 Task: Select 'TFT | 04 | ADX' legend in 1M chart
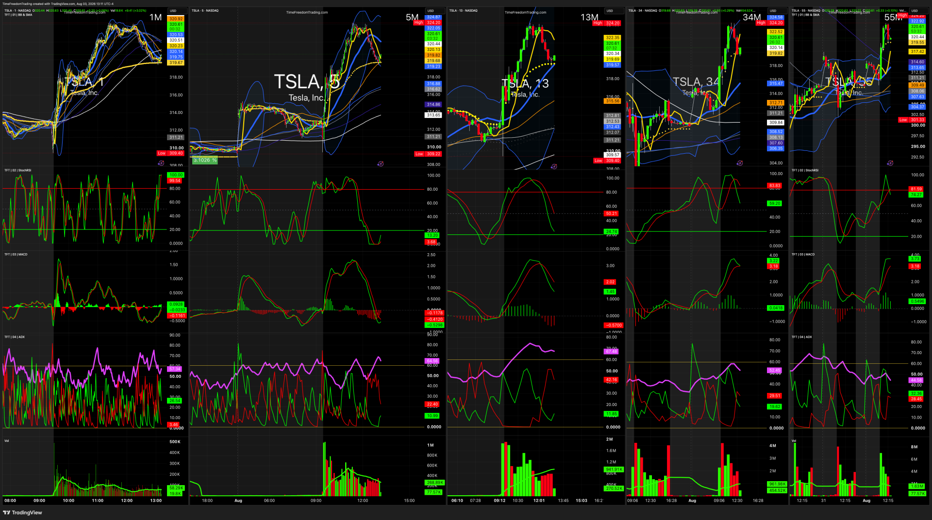point(15,337)
